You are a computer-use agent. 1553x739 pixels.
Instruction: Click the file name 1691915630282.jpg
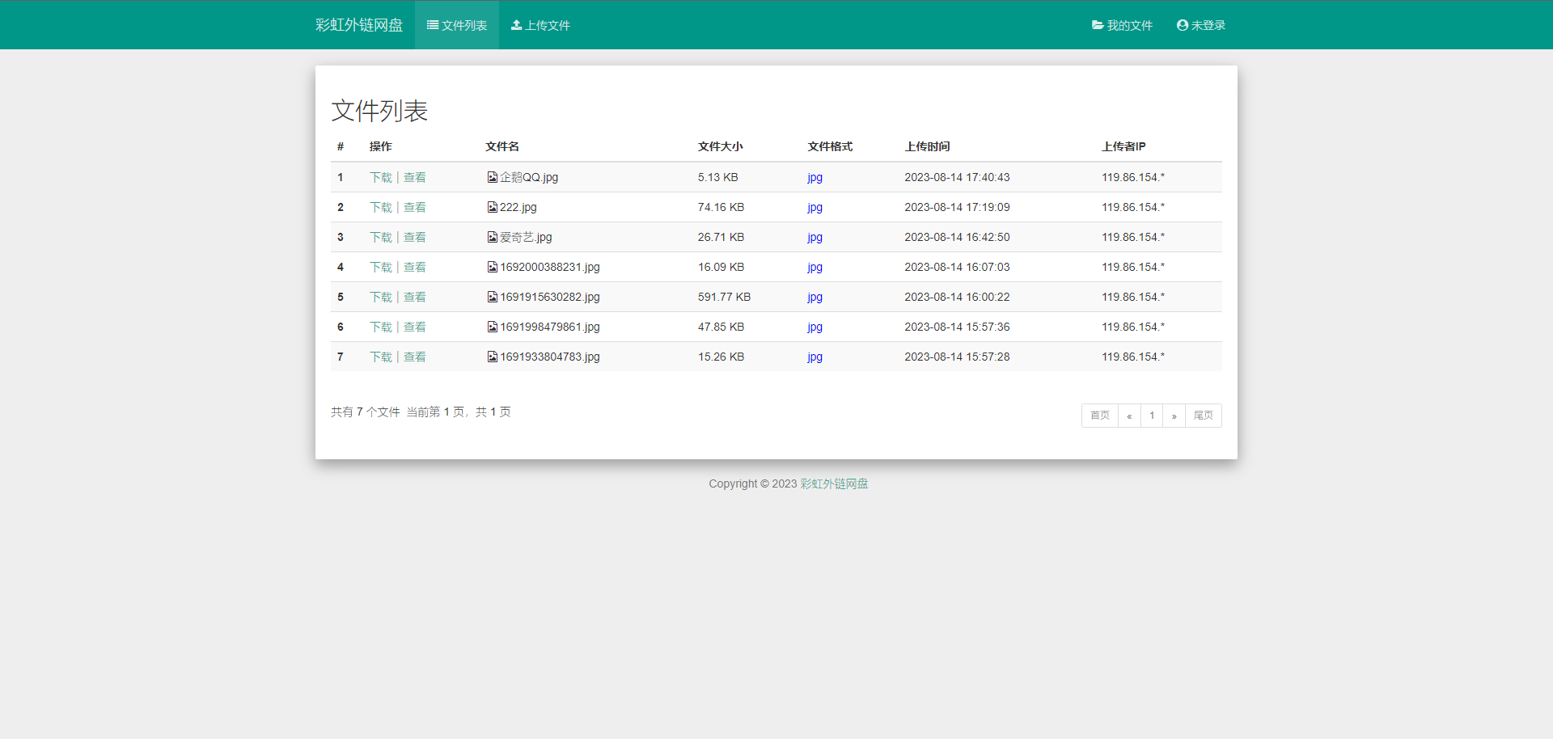coord(550,297)
